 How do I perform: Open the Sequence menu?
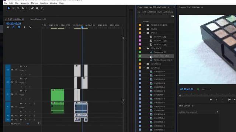click(25, 3)
